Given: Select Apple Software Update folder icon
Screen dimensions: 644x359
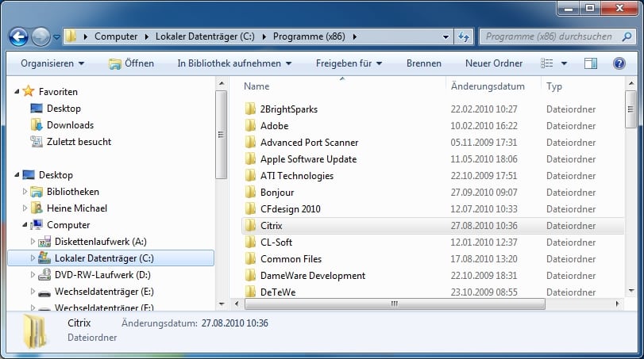Looking at the screenshot, I should pyautogui.click(x=250, y=159).
